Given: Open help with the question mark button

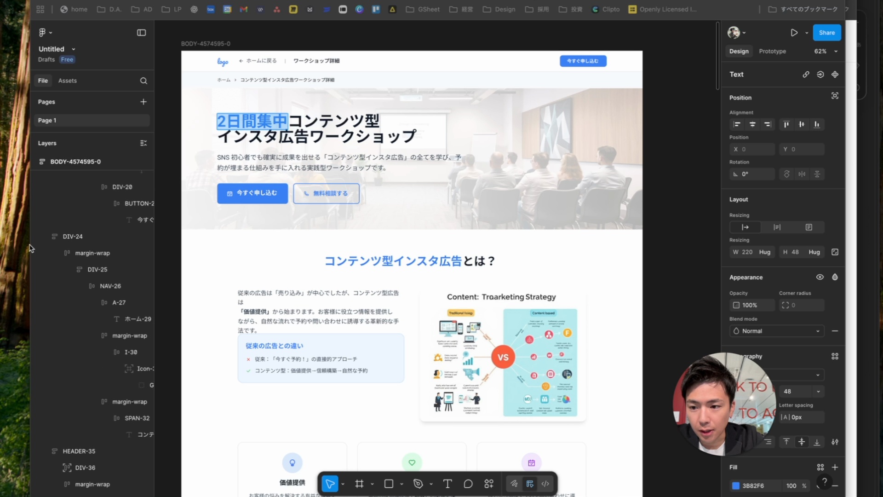Looking at the screenshot, I should [x=824, y=482].
